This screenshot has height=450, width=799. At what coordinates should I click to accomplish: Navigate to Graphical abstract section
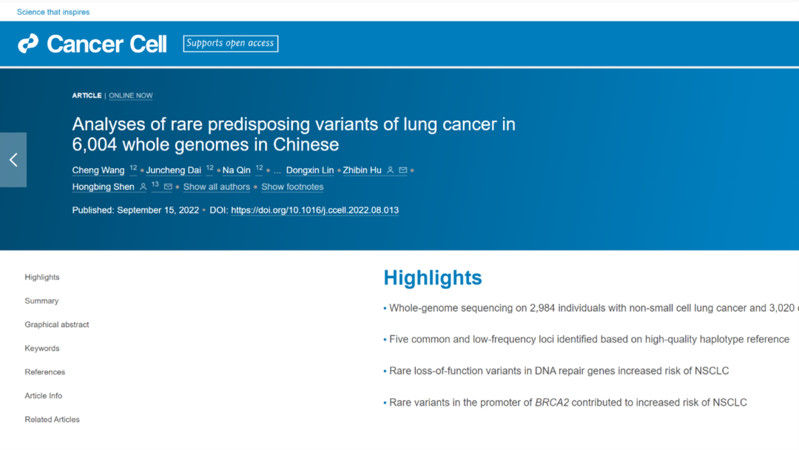click(x=57, y=325)
